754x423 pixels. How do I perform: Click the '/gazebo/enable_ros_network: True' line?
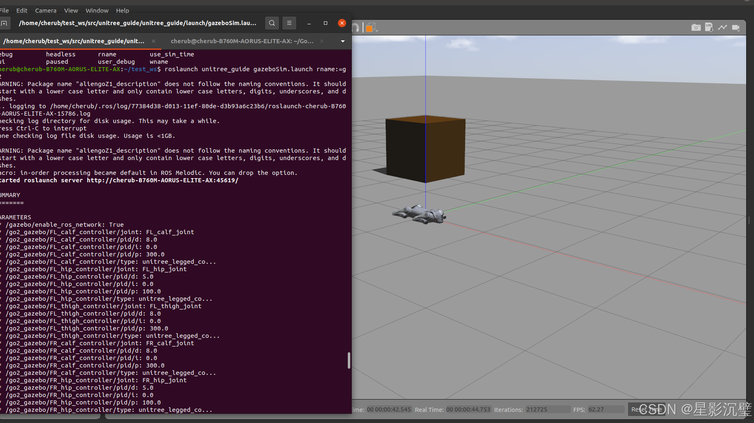65,225
